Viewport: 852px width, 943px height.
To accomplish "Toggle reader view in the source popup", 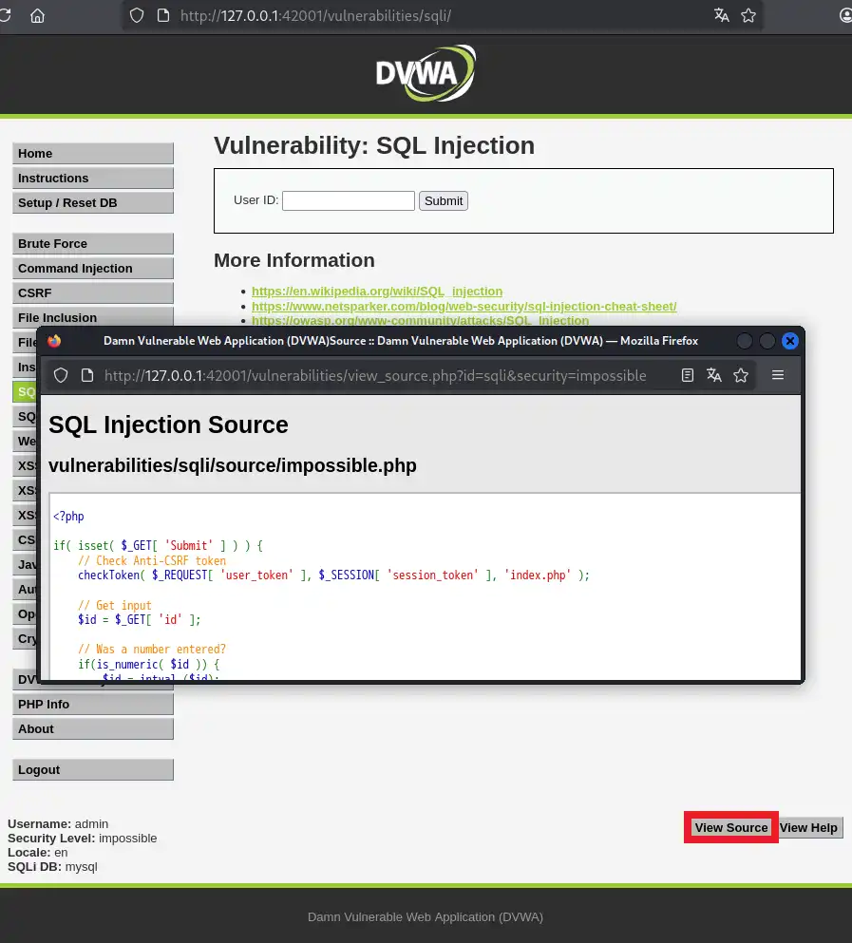I will coord(688,375).
